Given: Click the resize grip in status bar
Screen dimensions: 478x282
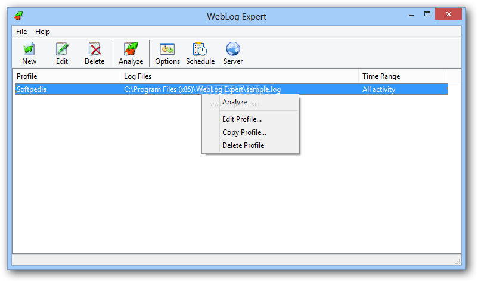Looking at the screenshot, I should 458,262.
